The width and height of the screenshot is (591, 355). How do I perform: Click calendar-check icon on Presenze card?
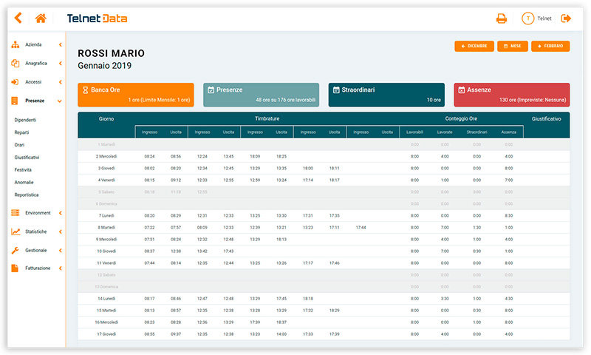tap(211, 89)
